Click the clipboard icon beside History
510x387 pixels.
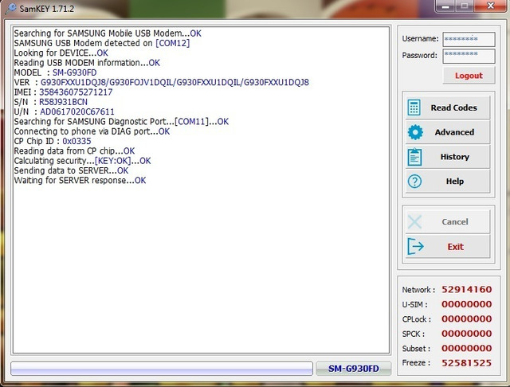[x=414, y=157]
